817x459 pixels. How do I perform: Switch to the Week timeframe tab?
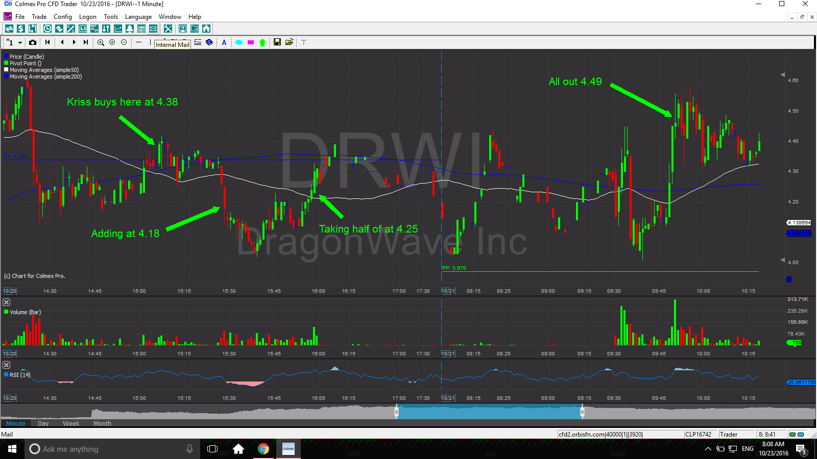coord(71,423)
